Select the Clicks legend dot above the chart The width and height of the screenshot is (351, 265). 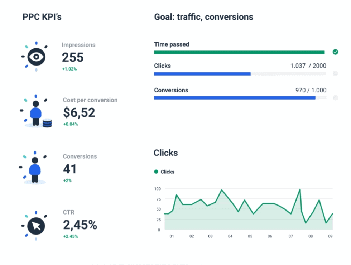pos(157,172)
